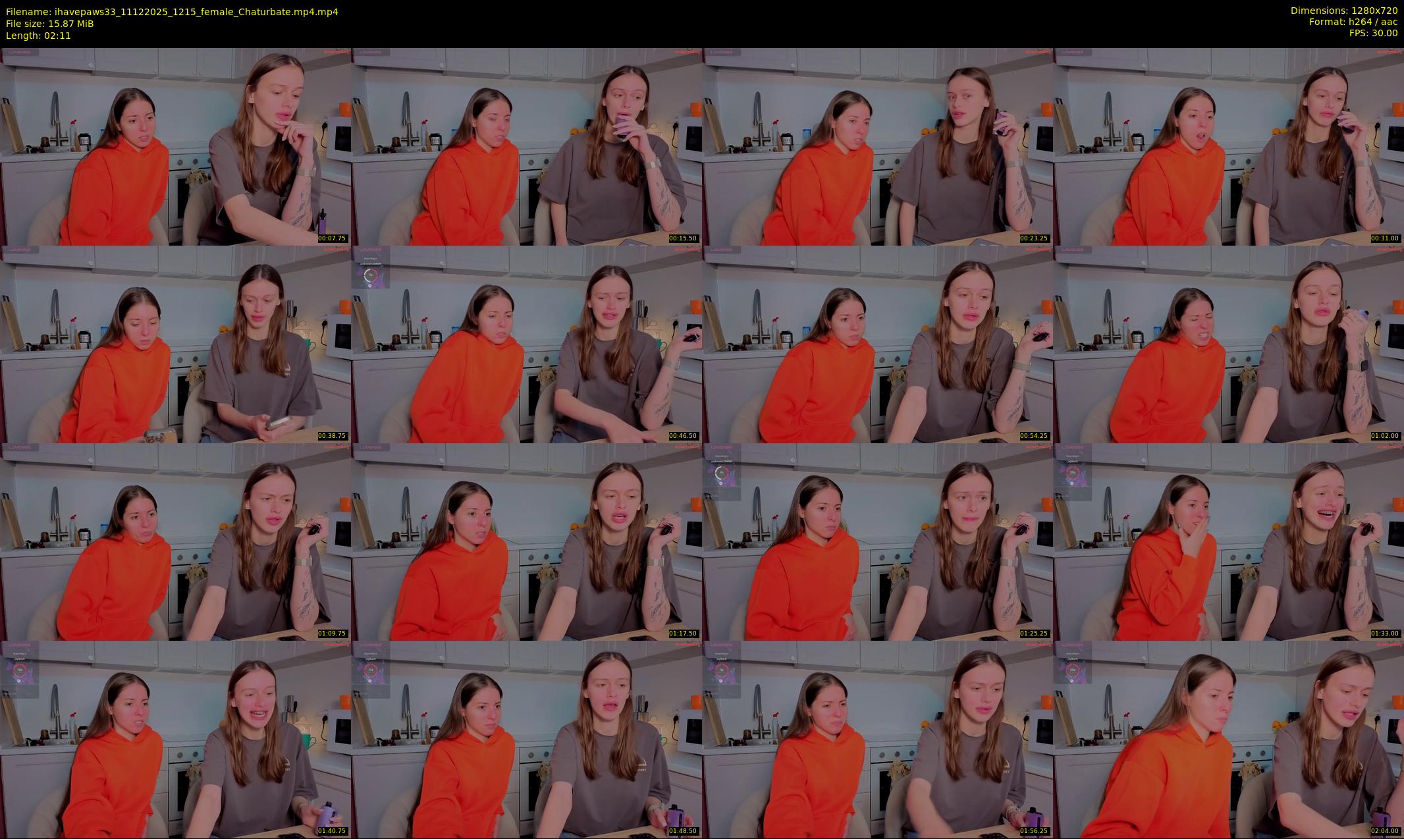Viewport: 1404px width, 839px height.
Task: Open the thumbnail timestamped 01:56.25
Action: [877, 739]
